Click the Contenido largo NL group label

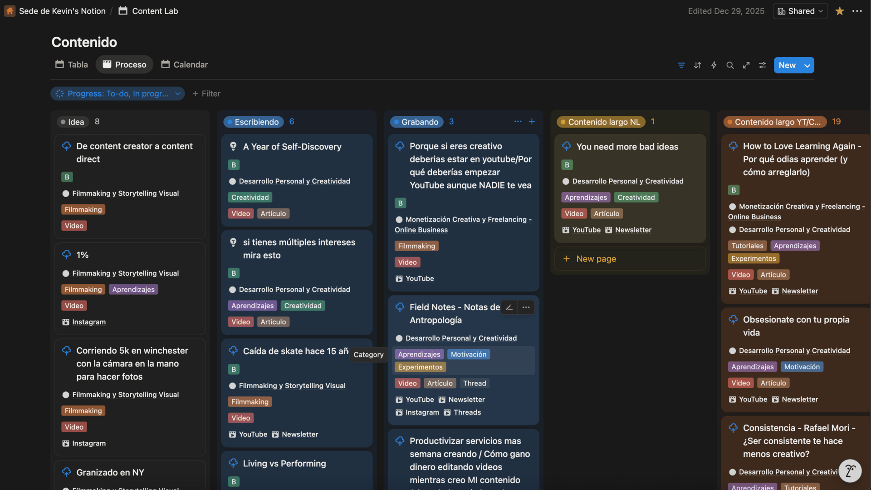point(601,122)
